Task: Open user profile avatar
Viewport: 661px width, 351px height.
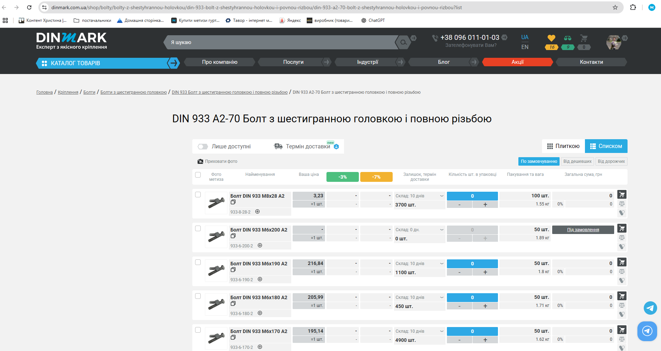Action: pos(614,42)
